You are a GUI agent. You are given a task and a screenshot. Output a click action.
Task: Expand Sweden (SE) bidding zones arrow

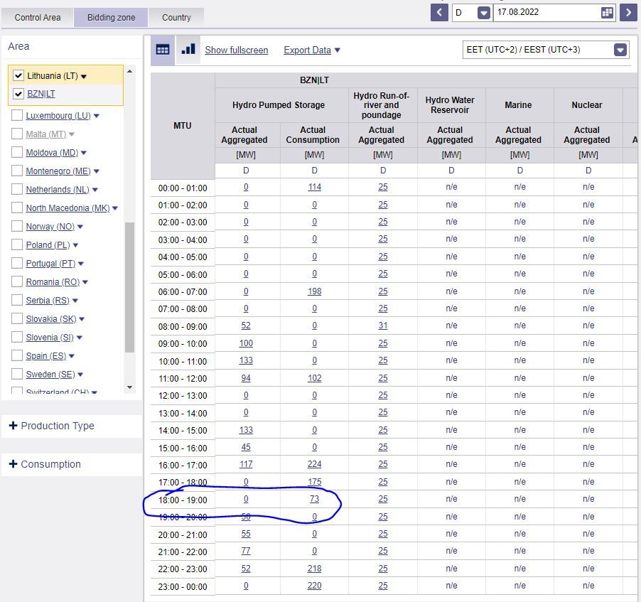[80, 375]
